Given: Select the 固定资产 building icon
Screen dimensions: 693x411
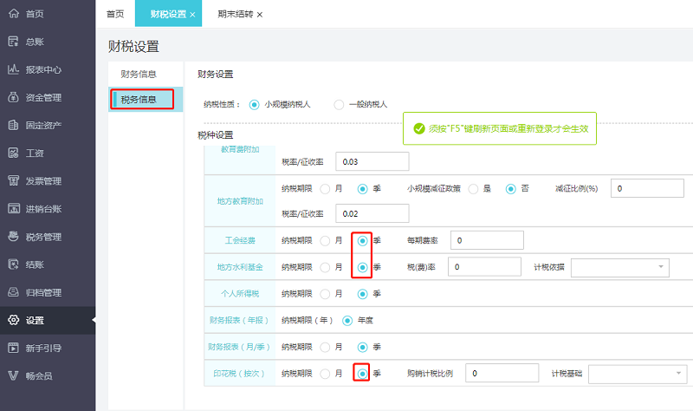Looking at the screenshot, I should click(14, 125).
